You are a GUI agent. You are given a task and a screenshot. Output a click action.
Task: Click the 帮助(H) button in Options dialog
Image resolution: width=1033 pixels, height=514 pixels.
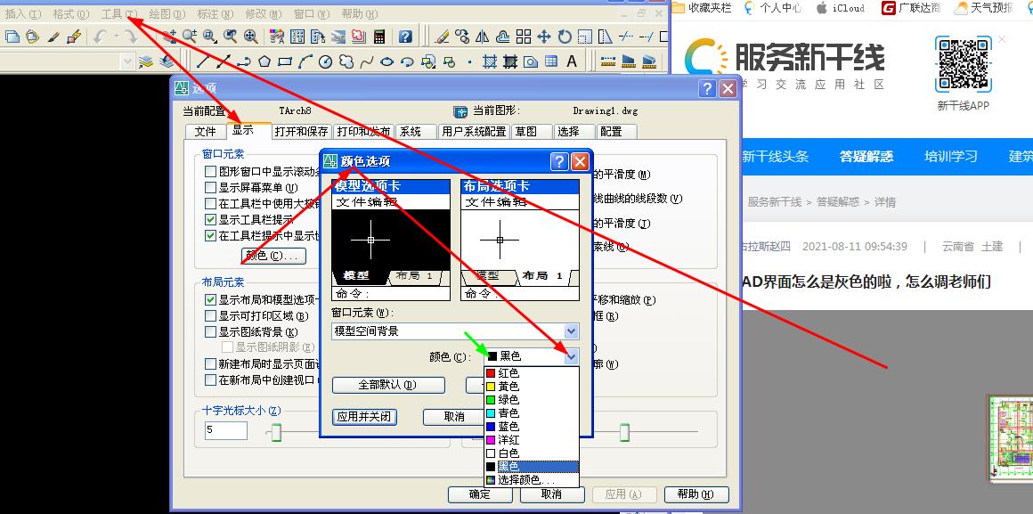[696, 494]
